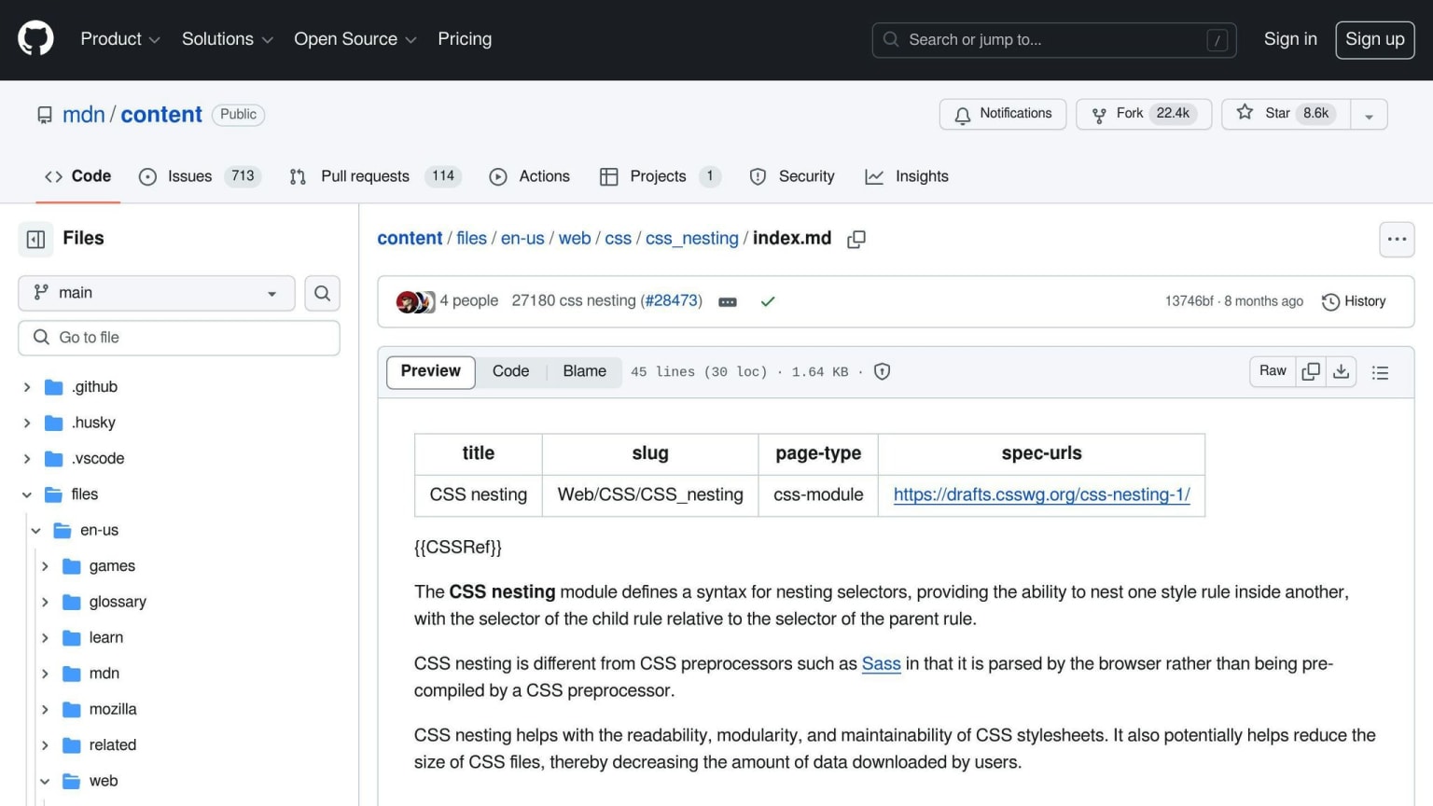Copy the file path icon next to index.md

[x=856, y=240]
